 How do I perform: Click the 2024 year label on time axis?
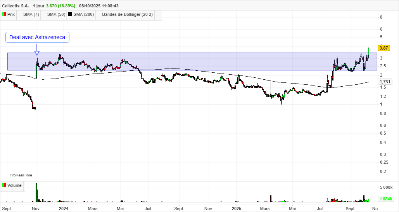coord(63,209)
